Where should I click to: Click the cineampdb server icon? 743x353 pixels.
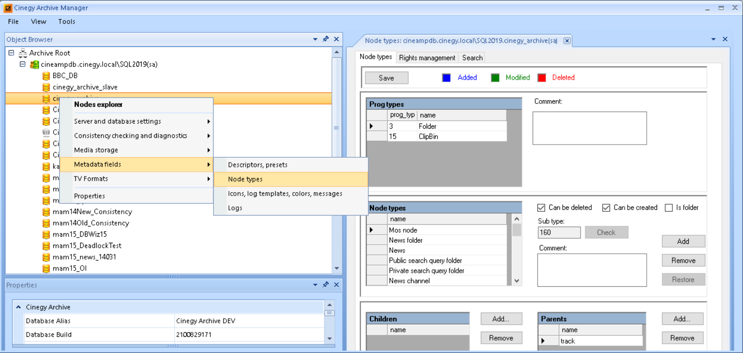tap(34, 64)
